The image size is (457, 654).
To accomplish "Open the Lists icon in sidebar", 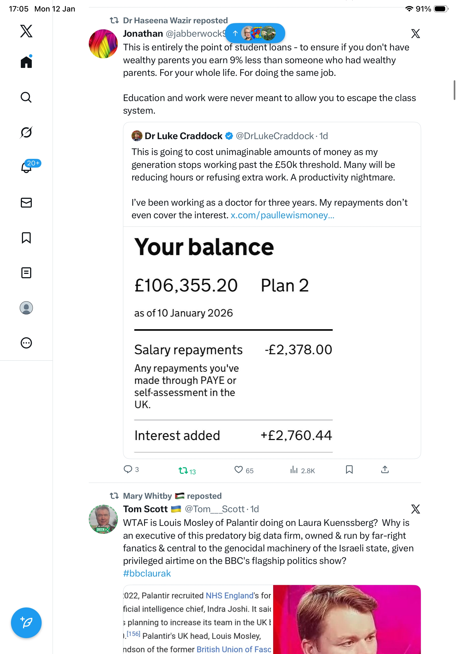I will pyautogui.click(x=26, y=272).
